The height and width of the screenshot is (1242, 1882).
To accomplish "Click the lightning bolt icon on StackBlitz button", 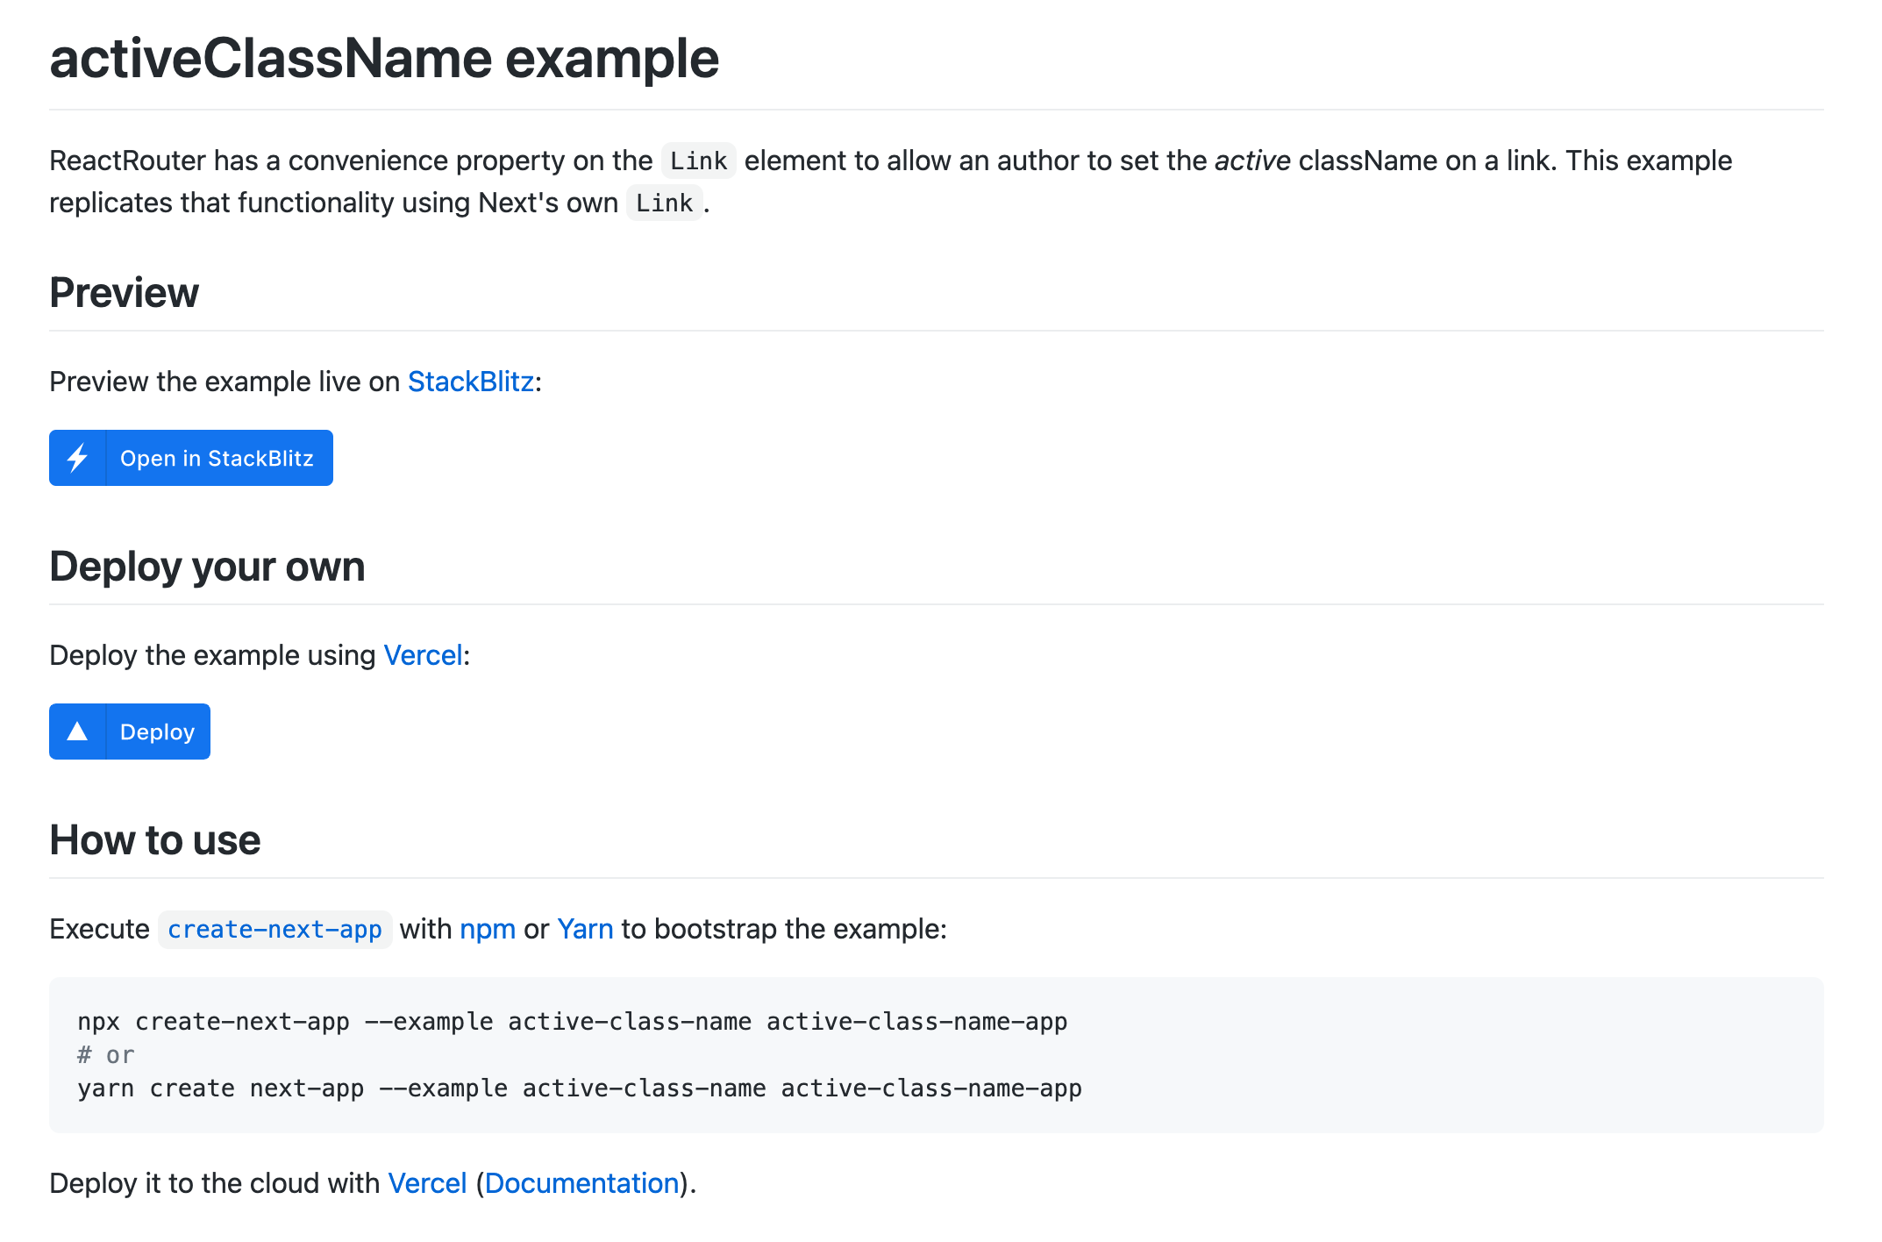I will (x=77, y=458).
